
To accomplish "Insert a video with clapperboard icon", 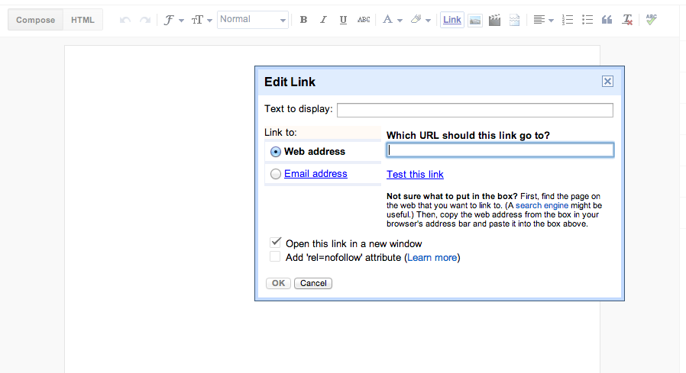I will click(x=495, y=20).
